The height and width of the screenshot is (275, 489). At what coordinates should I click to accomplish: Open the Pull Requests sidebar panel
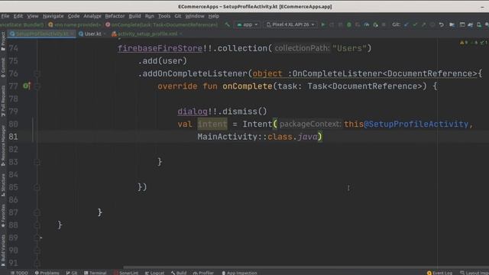point(3,101)
